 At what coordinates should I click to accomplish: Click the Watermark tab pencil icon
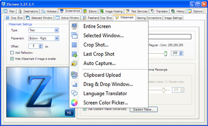117,17
